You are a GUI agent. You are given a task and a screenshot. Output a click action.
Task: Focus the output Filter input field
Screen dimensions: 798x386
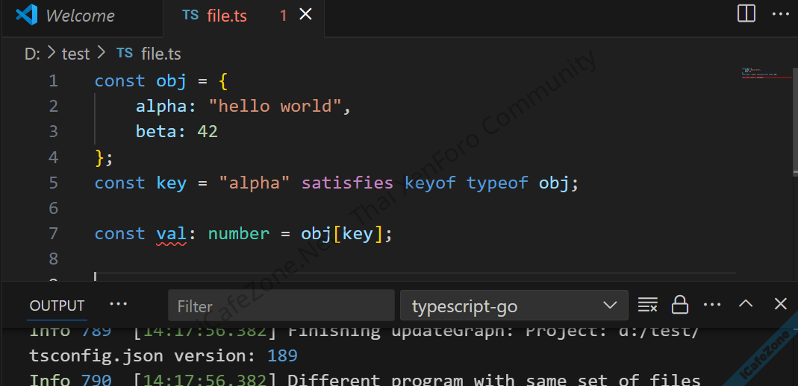point(281,306)
